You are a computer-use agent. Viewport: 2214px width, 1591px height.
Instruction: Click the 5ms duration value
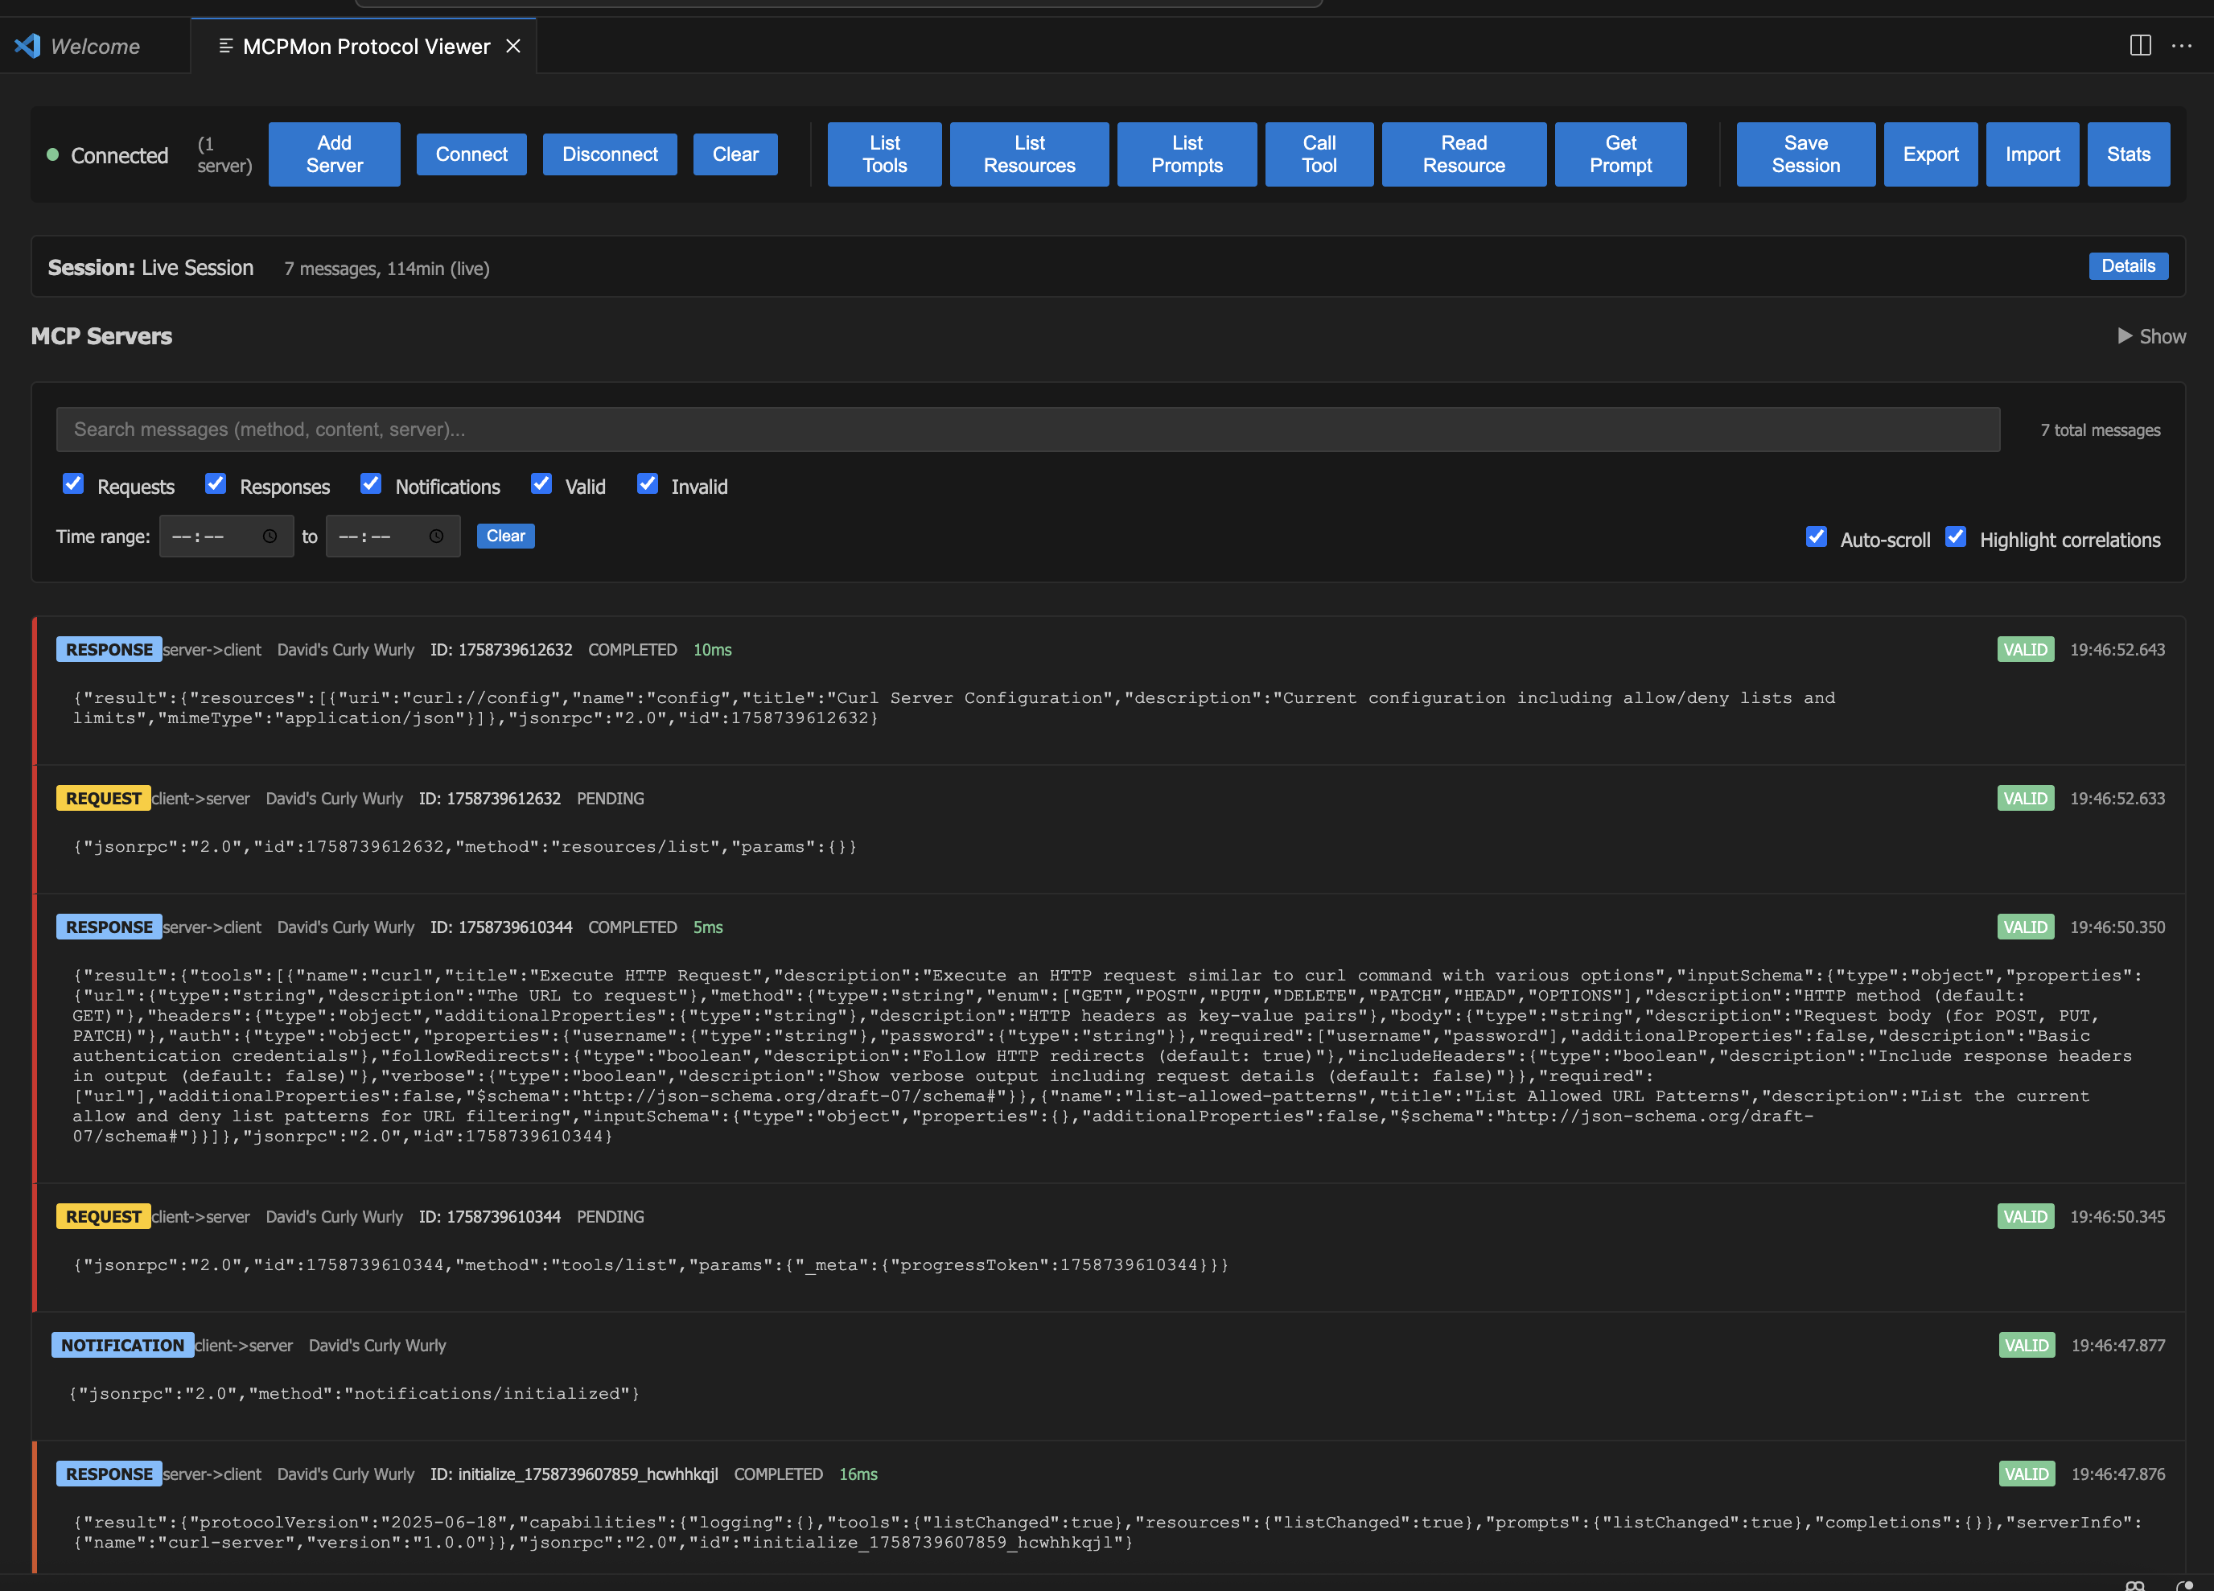tap(708, 927)
